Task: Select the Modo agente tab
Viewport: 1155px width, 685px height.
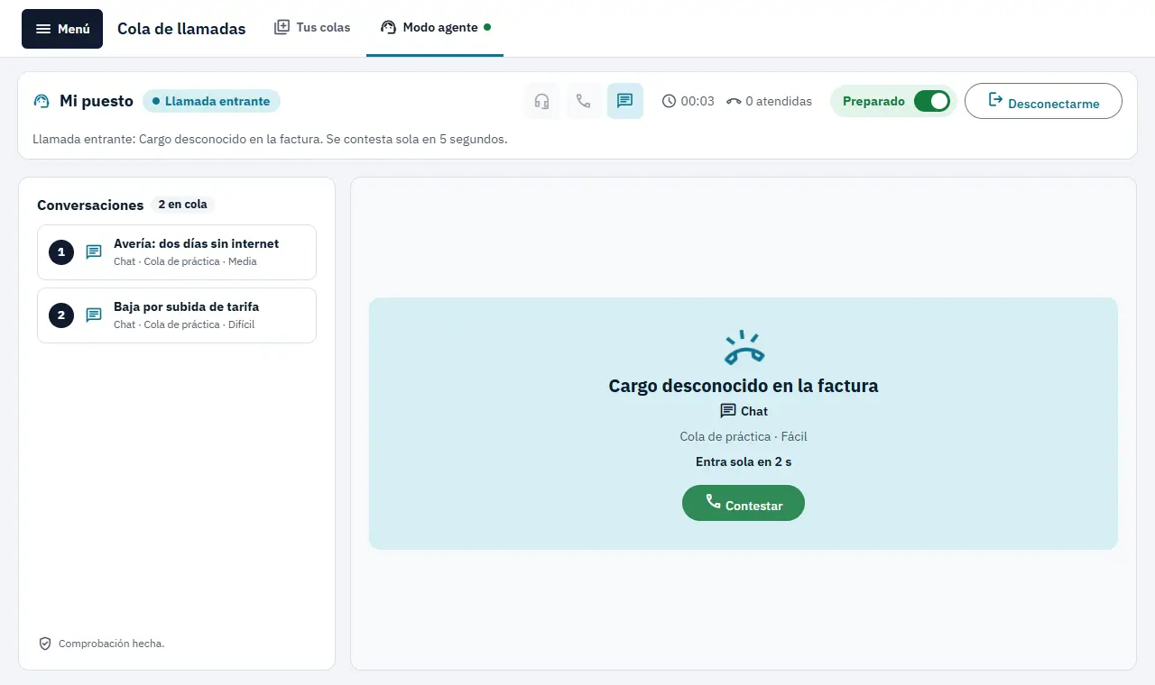Action: pyautogui.click(x=435, y=27)
